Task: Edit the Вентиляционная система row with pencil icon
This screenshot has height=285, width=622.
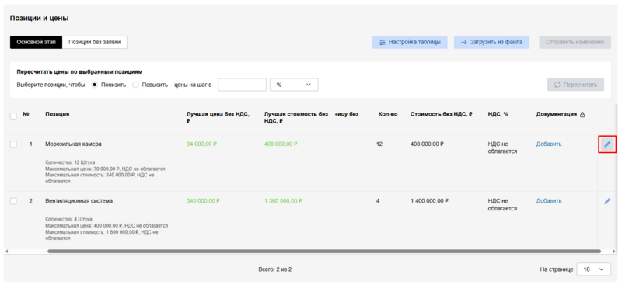Action: [x=607, y=201]
